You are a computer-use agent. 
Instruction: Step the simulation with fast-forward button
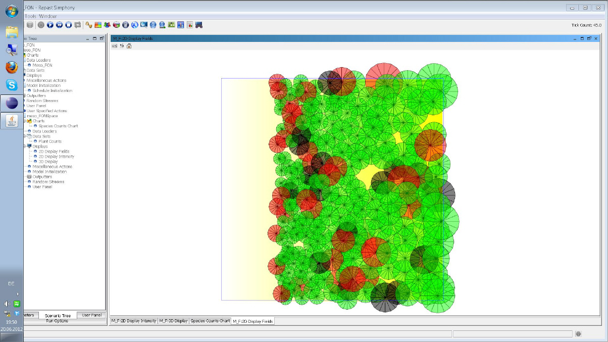[59, 25]
